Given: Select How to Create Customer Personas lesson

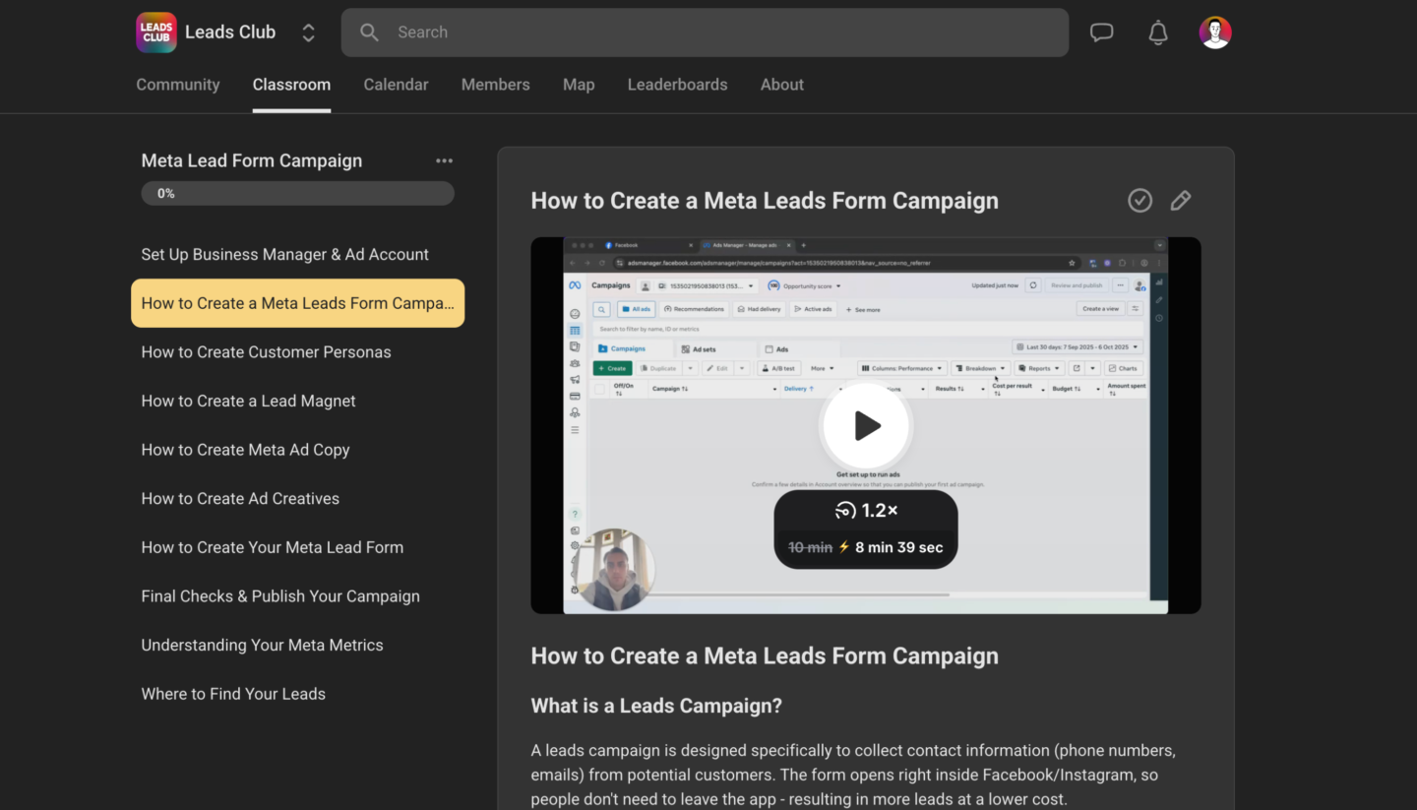Looking at the screenshot, I should pyautogui.click(x=266, y=352).
